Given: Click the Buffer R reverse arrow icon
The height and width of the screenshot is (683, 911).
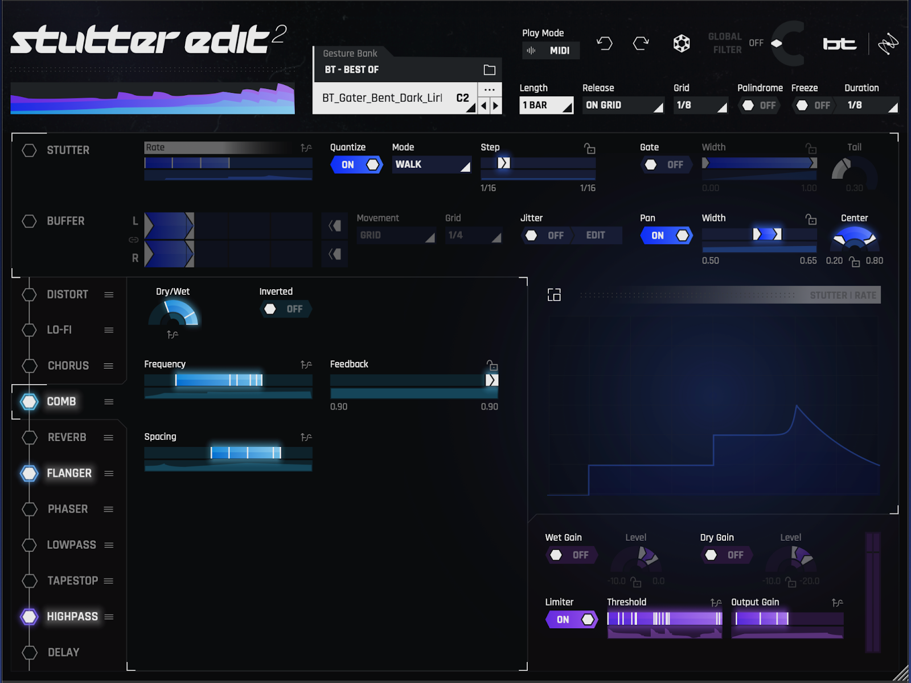Looking at the screenshot, I should (x=335, y=254).
